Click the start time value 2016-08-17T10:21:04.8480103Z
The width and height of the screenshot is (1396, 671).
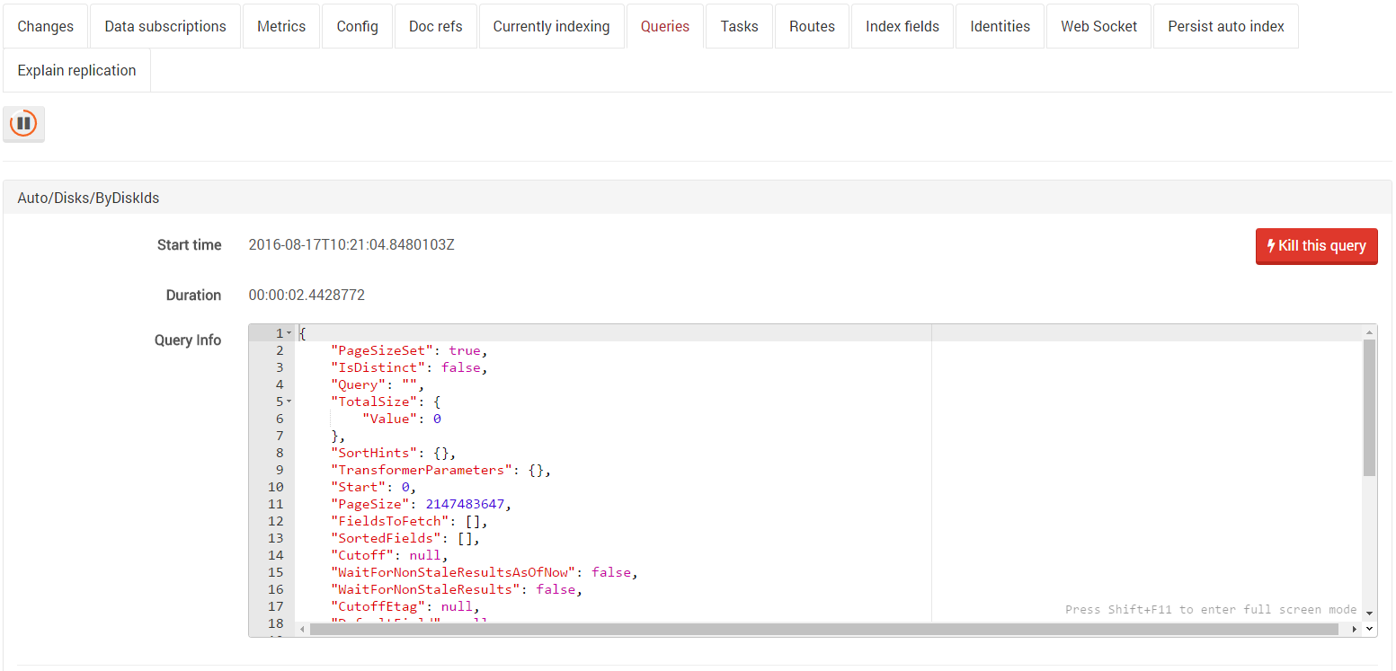351,244
